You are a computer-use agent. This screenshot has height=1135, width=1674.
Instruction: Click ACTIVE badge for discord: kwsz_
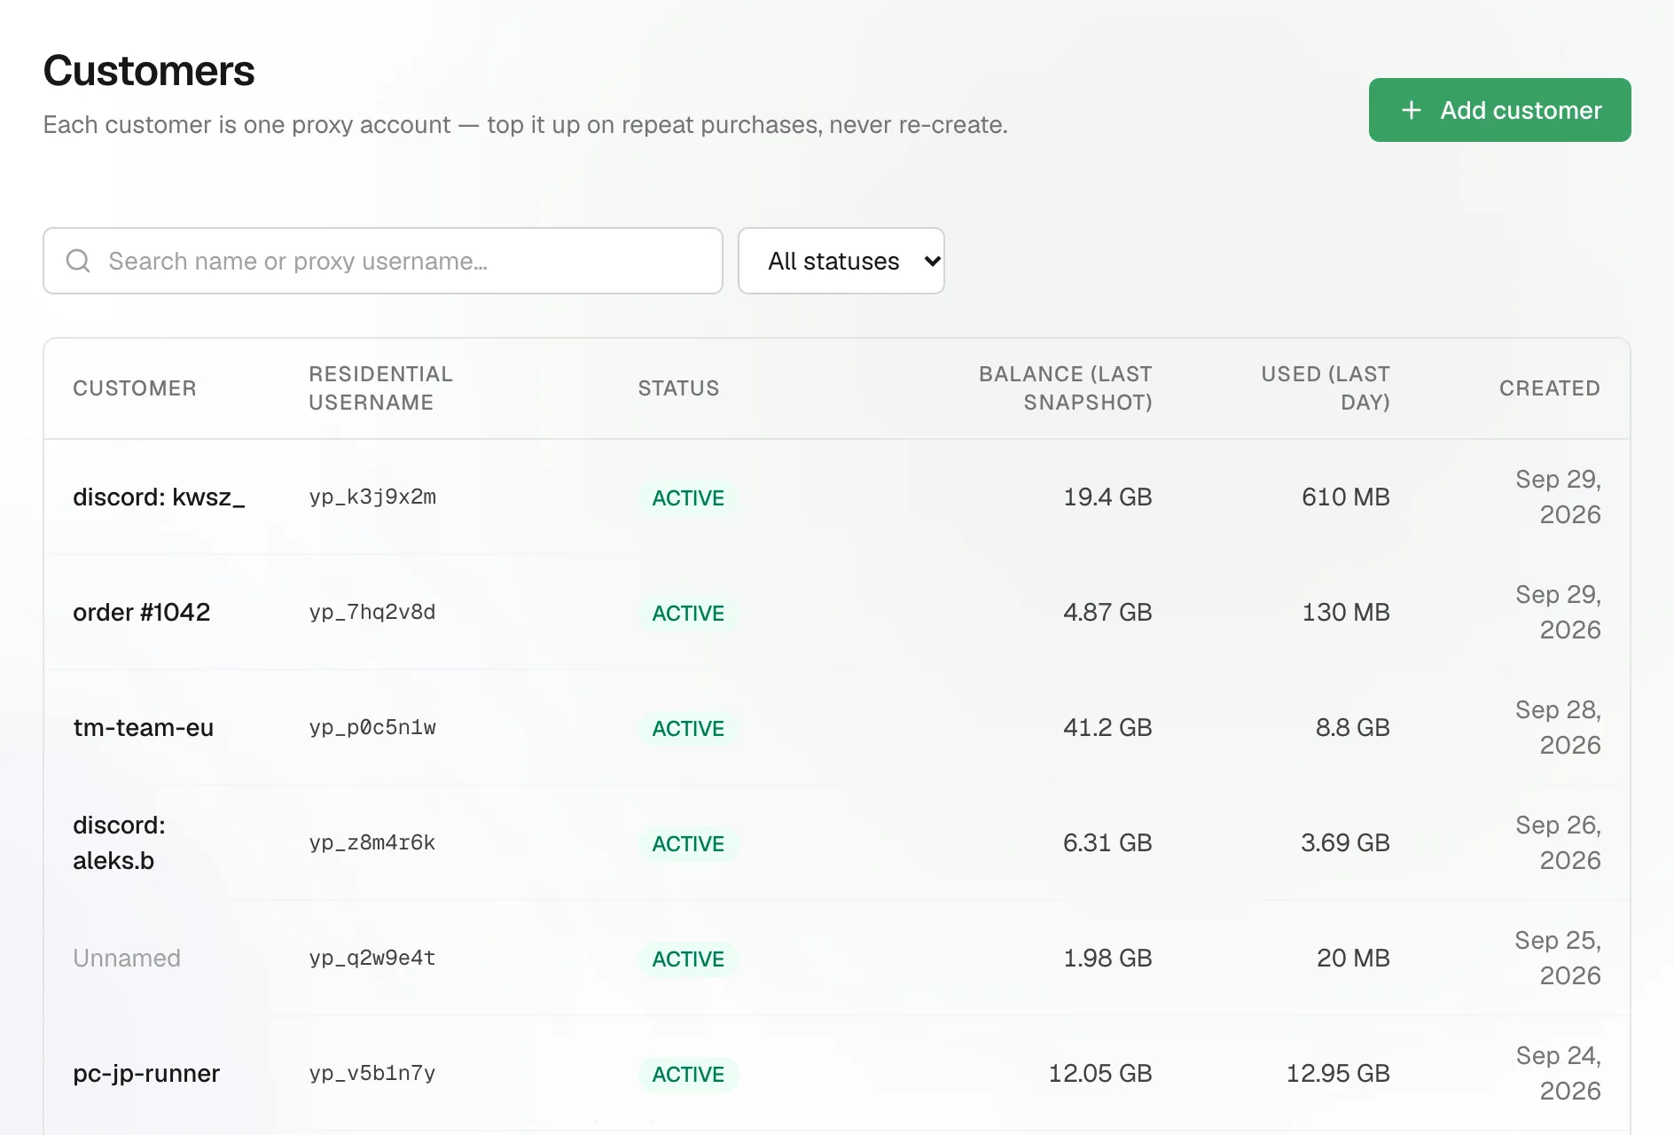pyautogui.click(x=688, y=498)
